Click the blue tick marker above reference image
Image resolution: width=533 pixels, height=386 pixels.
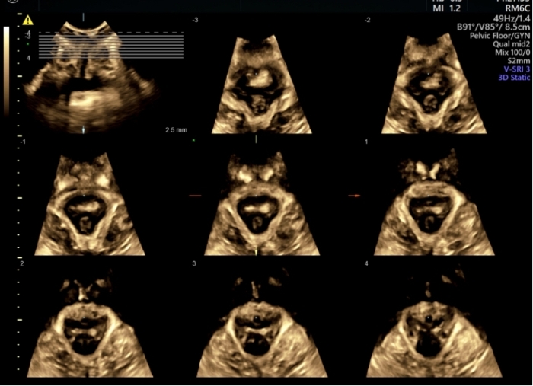tap(83, 18)
